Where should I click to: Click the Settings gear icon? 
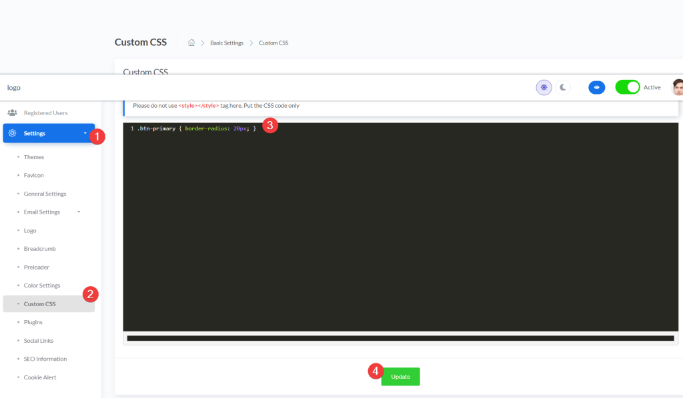(12, 133)
